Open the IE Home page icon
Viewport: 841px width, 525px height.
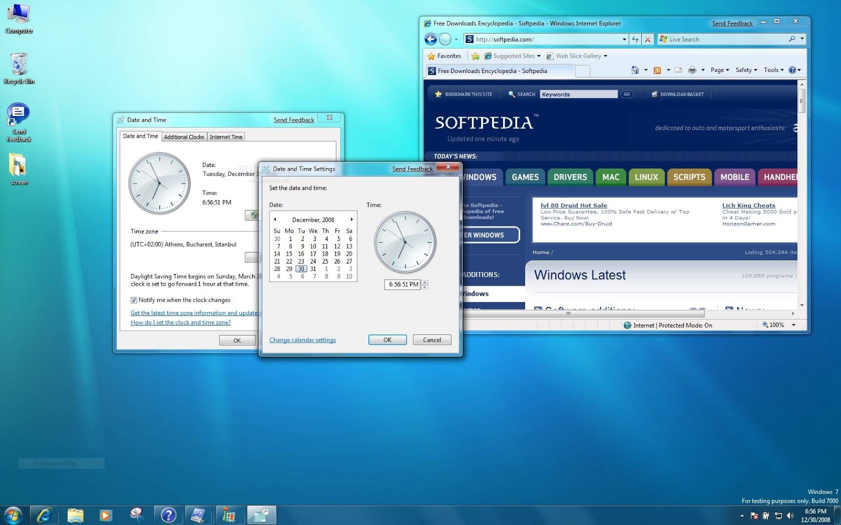point(635,70)
